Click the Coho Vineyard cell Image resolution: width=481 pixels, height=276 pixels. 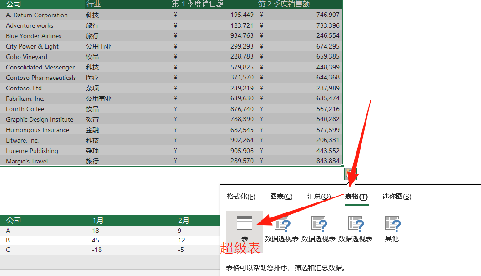pos(26,57)
